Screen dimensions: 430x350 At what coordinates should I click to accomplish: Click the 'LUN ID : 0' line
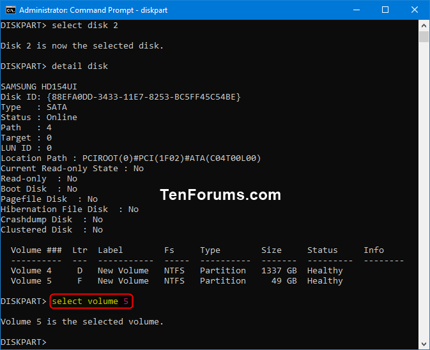point(26,148)
